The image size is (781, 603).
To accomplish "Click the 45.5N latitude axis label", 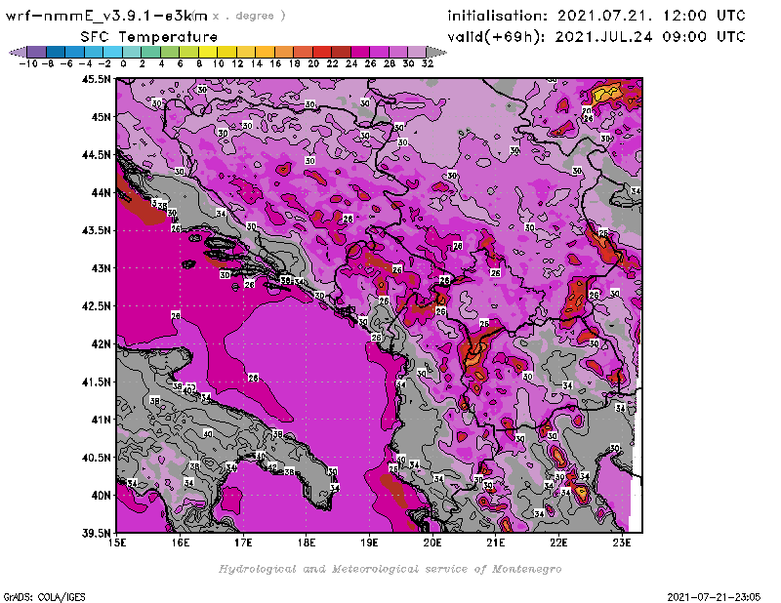I will click(x=97, y=79).
